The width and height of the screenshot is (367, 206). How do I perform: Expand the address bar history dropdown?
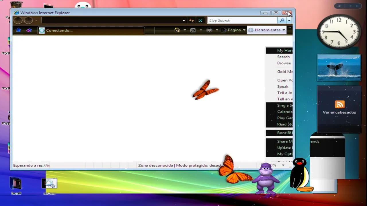point(184,21)
